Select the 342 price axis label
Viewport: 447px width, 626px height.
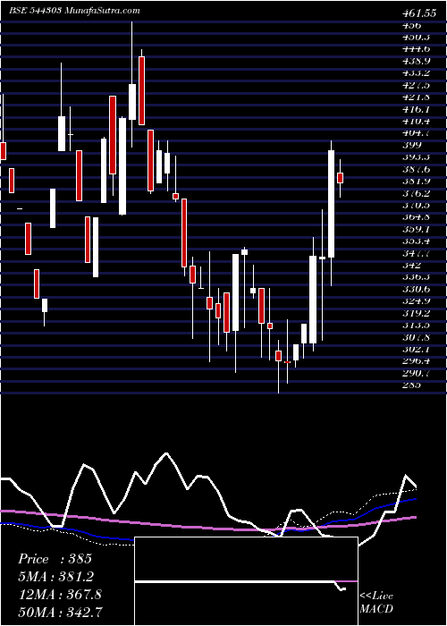[411, 265]
